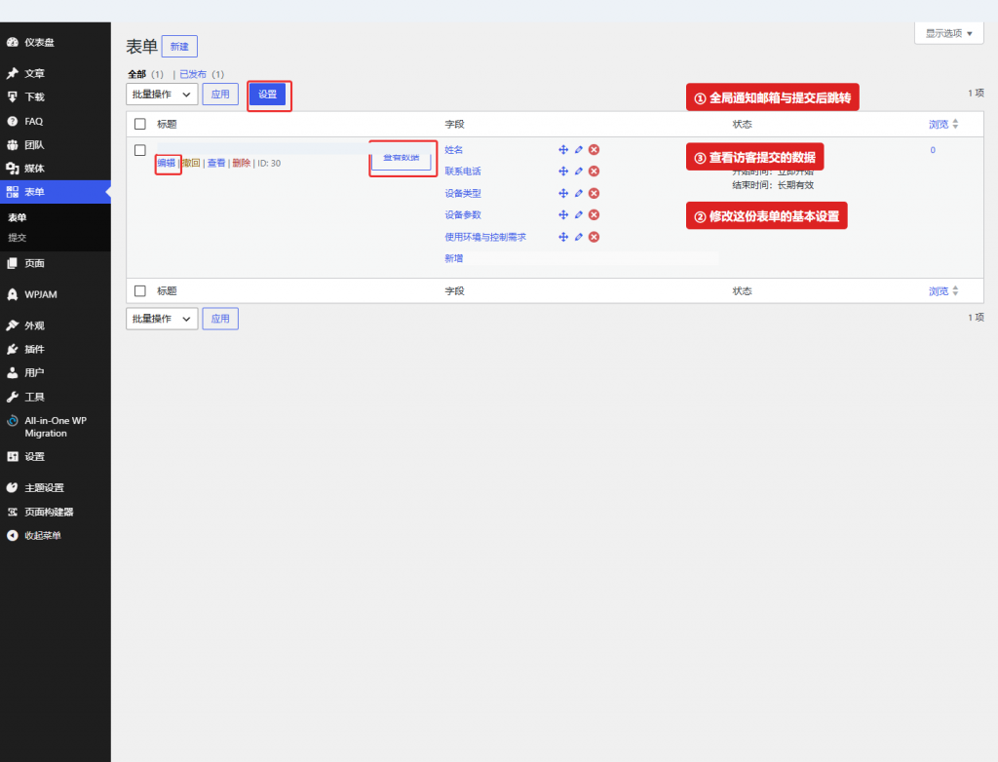
Task: Click the 工具 wrench icon in sidebar
Action: click(12, 397)
